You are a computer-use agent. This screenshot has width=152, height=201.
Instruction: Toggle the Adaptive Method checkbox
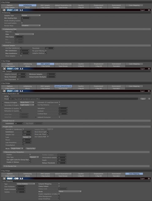coord(46,53)
